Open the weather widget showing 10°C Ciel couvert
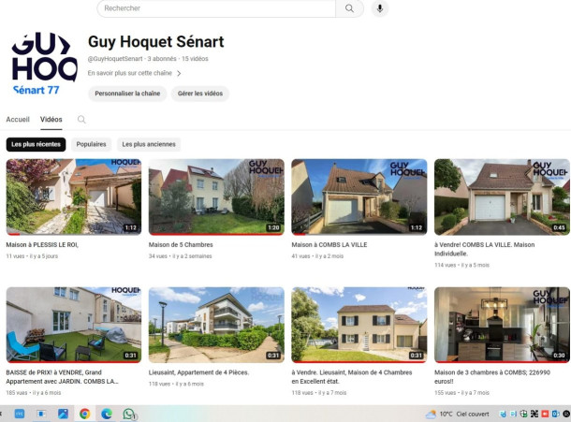The image size is (571, 422). pos(458,414)
